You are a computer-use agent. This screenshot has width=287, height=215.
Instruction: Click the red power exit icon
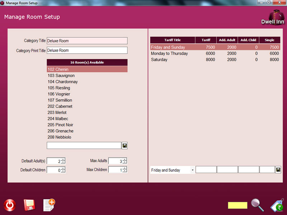pyautogui.click(x=10, y=205)
